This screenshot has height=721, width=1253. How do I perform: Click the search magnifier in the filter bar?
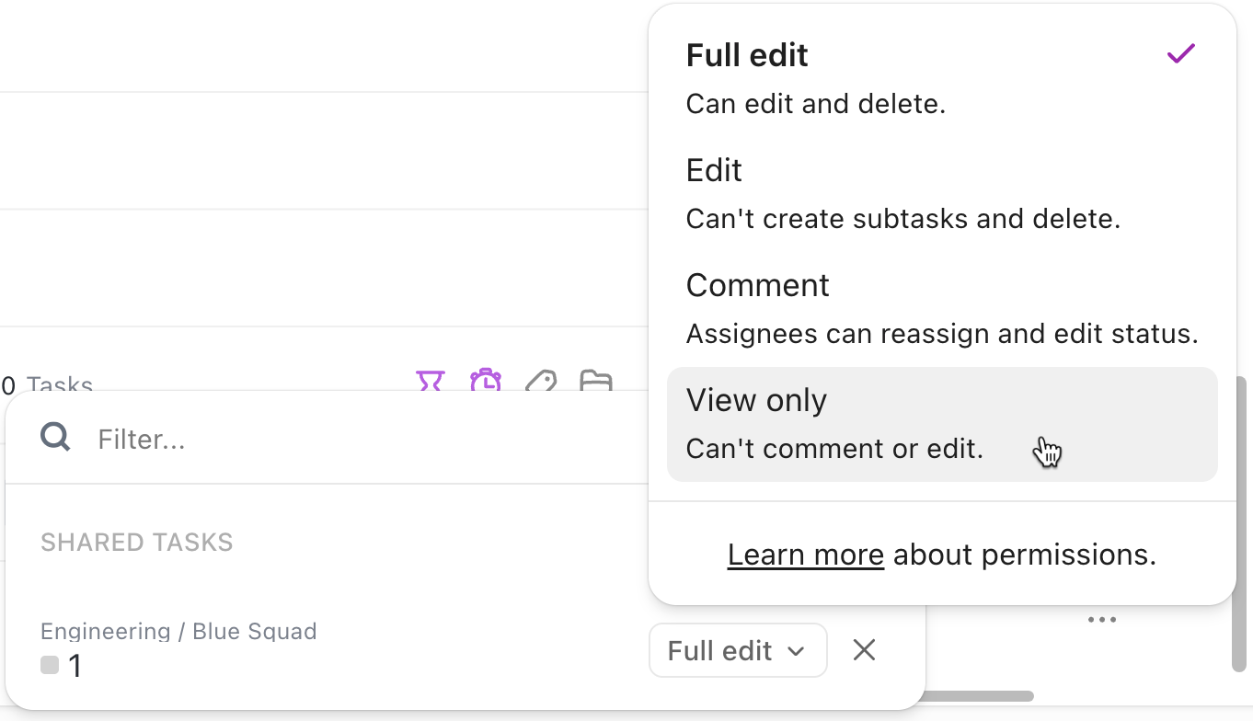(54, 436)
